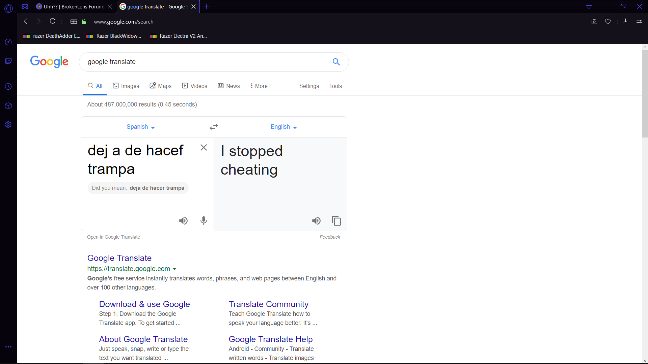Click the blue search magnifier button
648x364 pixels.
(x=336, y=62)
